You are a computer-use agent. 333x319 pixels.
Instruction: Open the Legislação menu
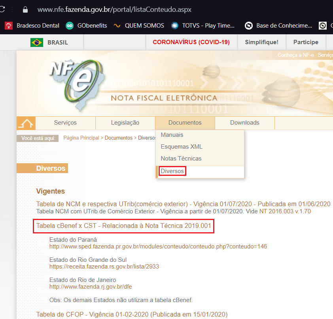125,123
